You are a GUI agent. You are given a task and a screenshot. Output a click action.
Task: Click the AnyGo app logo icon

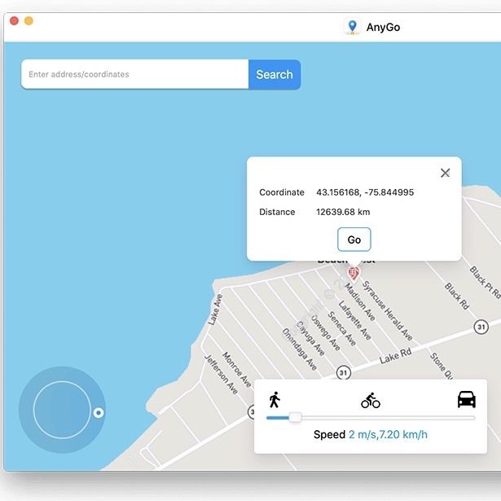click(x=353, y=27)
